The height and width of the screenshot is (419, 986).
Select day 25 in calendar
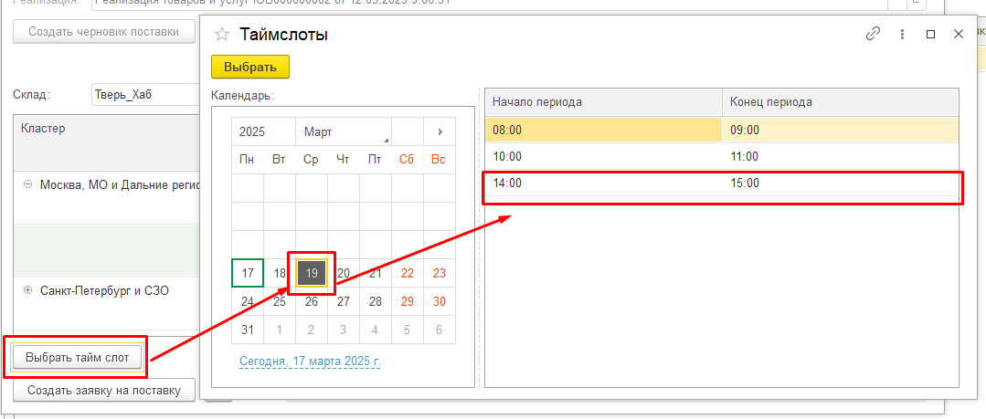tap(280, 301)
